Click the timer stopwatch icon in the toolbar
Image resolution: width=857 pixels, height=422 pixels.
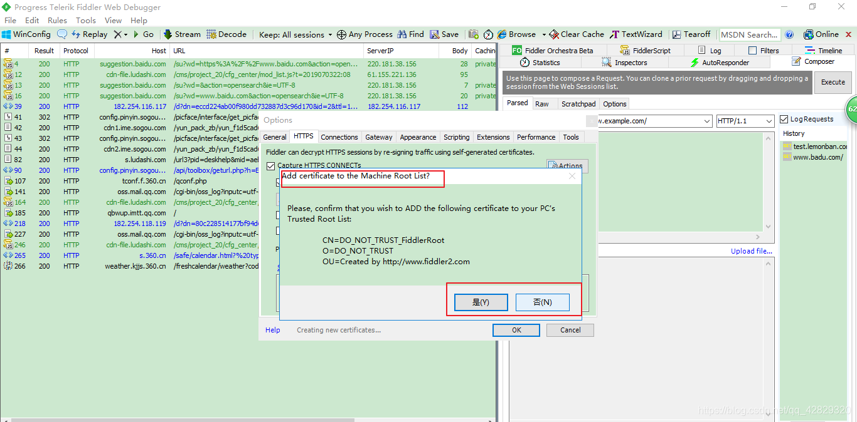[488, 34]
